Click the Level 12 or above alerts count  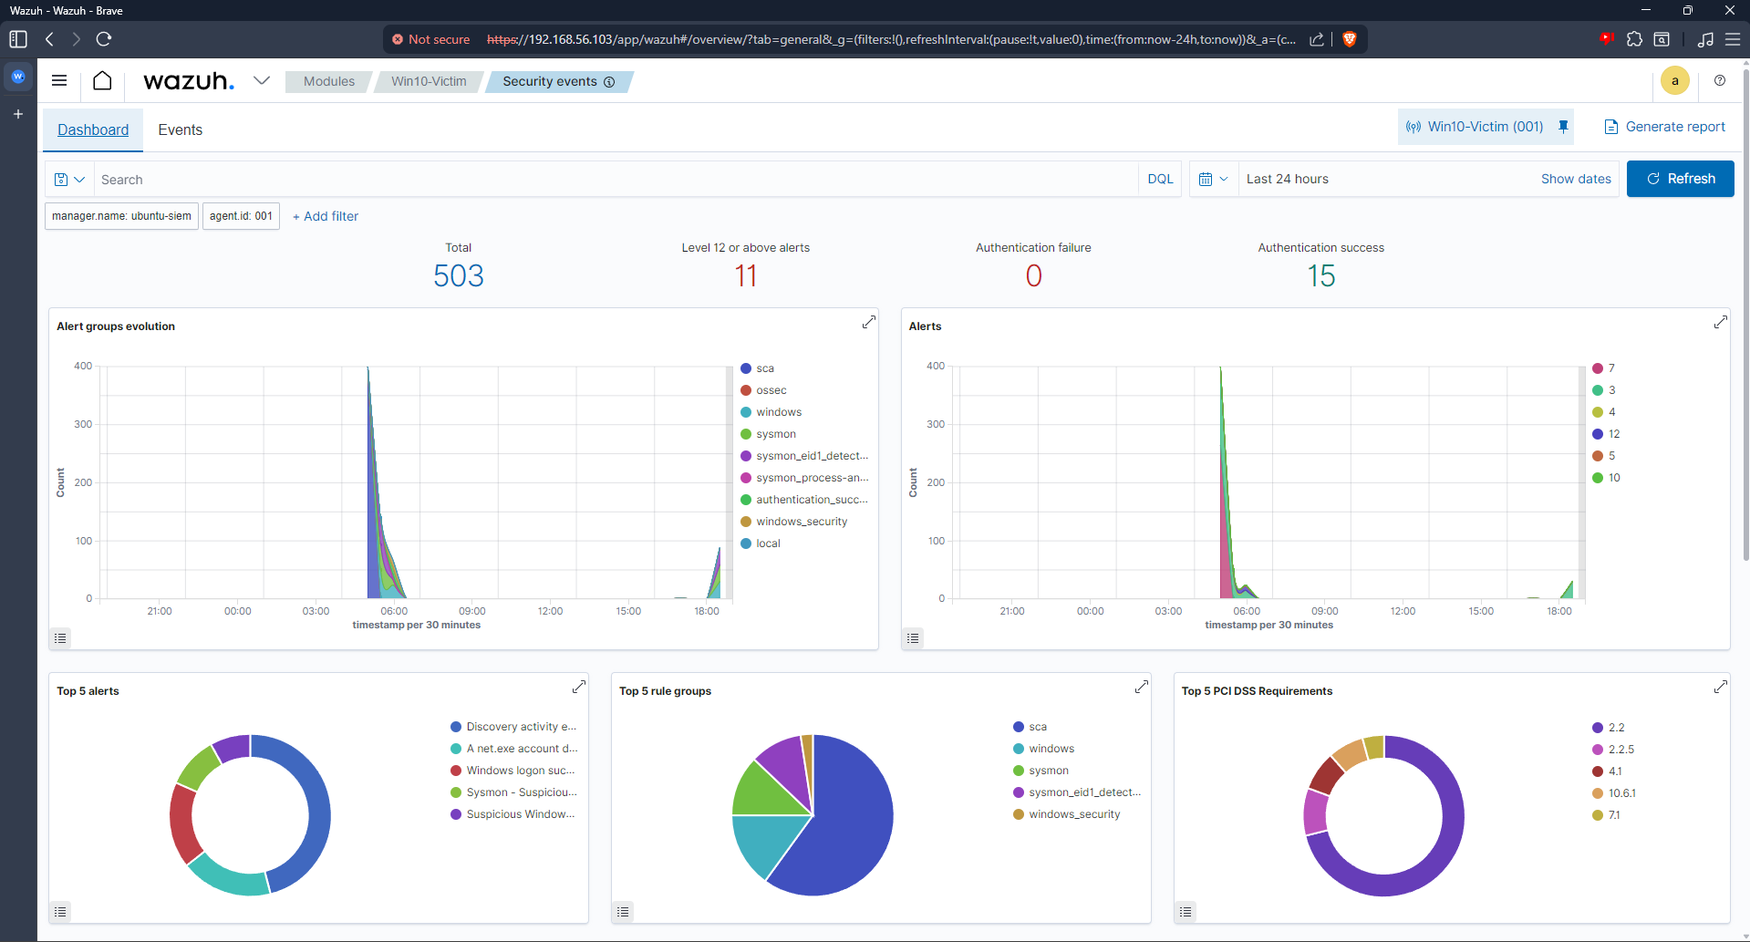click(x=746, y=275)
